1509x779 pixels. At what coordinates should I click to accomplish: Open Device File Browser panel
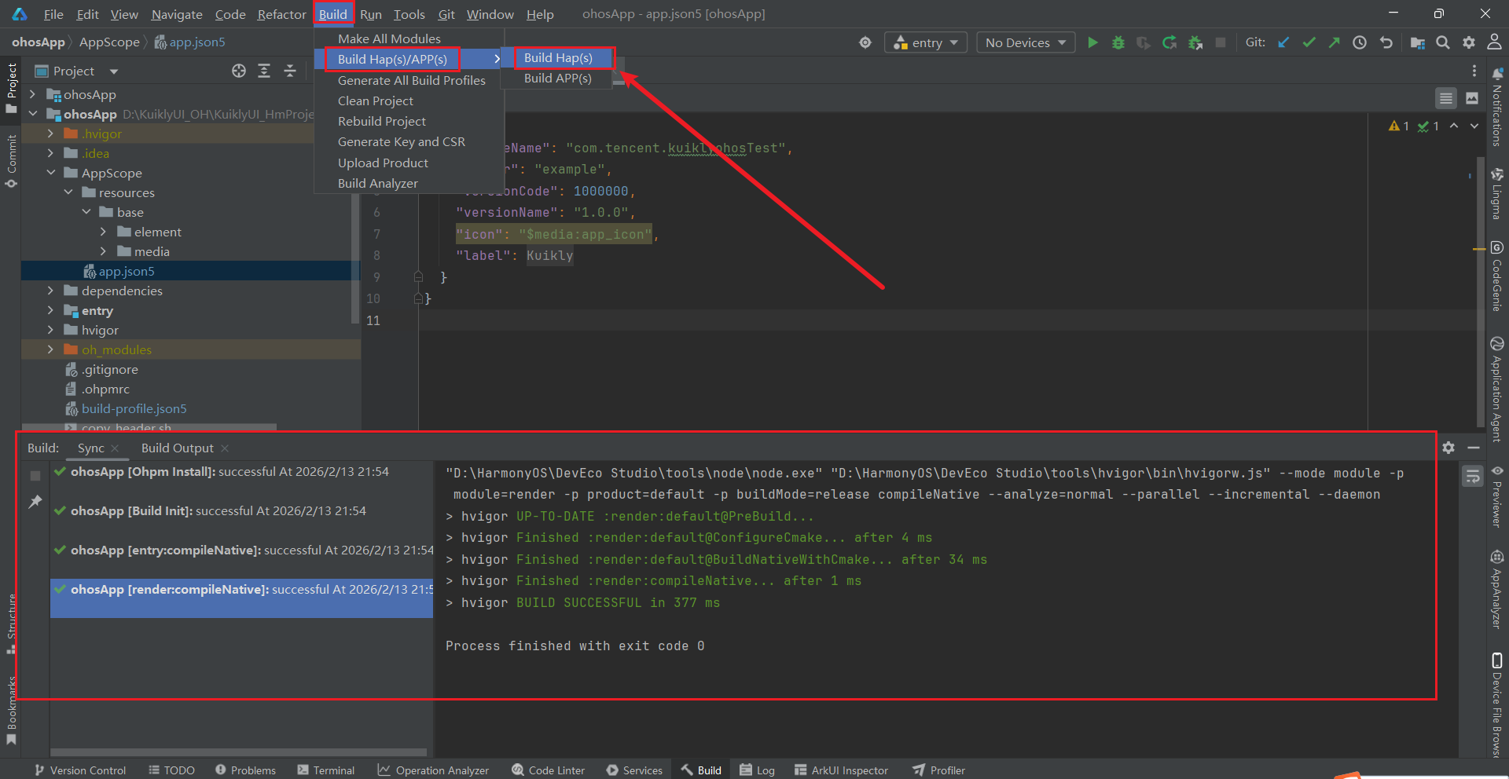coord(1497,704)
